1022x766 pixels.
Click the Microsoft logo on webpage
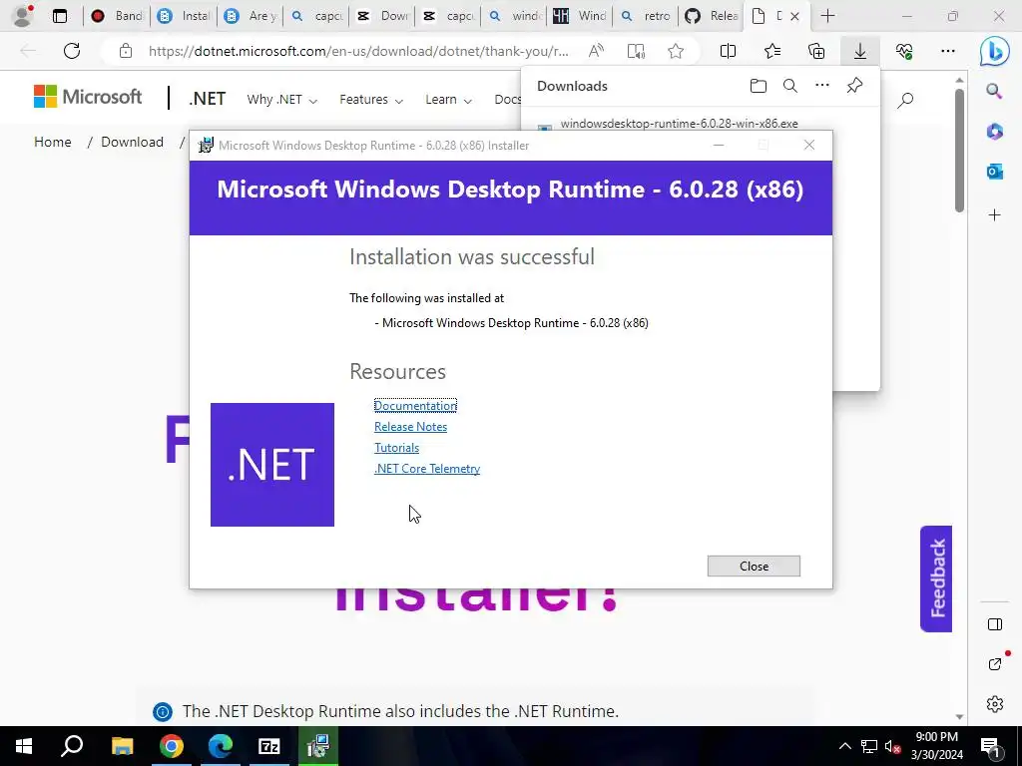pos(88,97)
